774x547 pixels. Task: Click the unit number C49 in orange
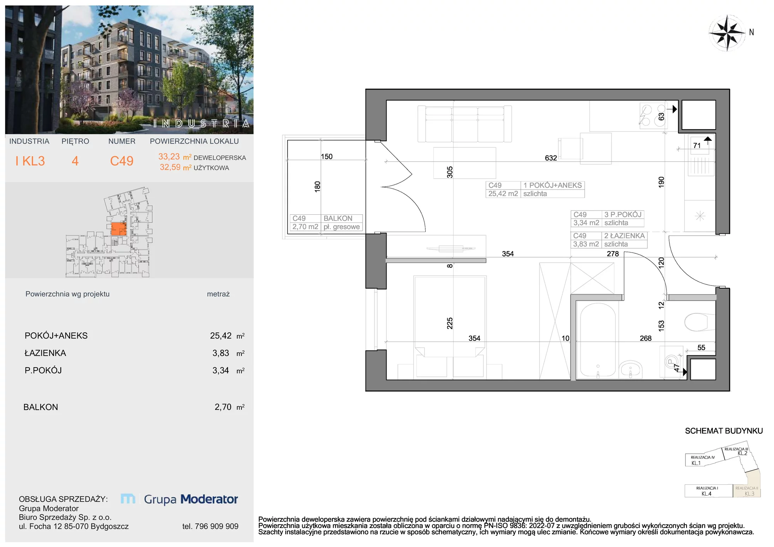point(122,161)
